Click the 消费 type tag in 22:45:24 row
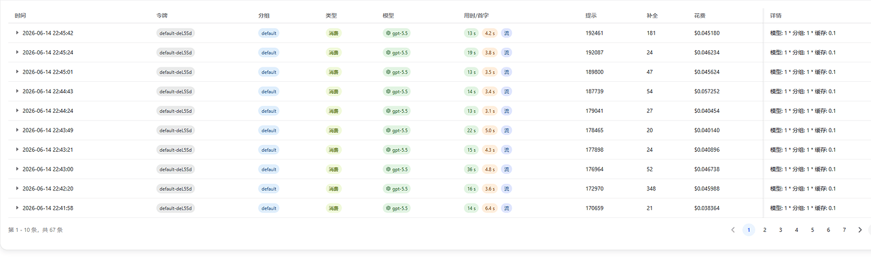This screenshot has width=871, height=257. click(x=333, y=53)
